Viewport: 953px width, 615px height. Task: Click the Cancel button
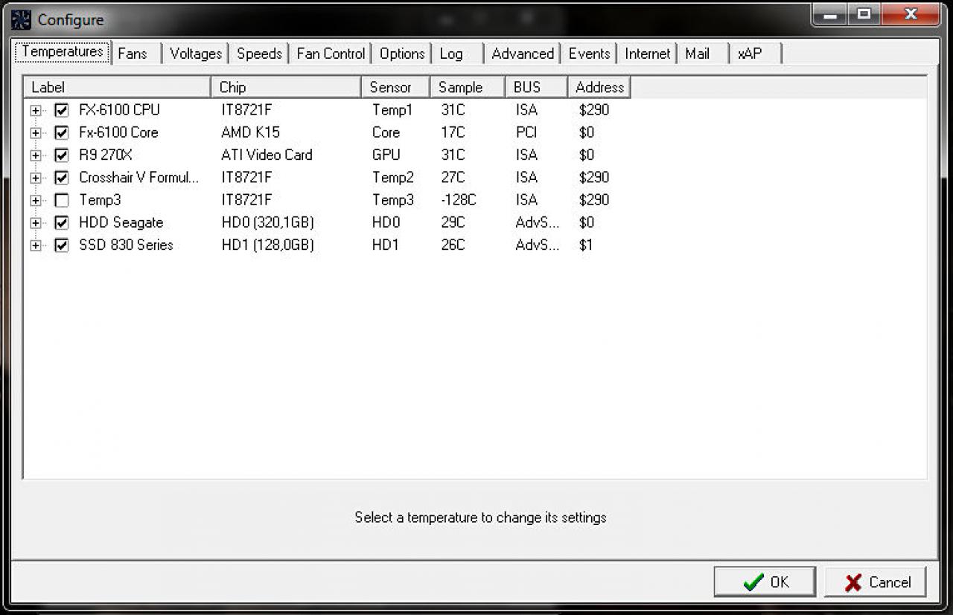pyautogui.click(x=876, y=582)
